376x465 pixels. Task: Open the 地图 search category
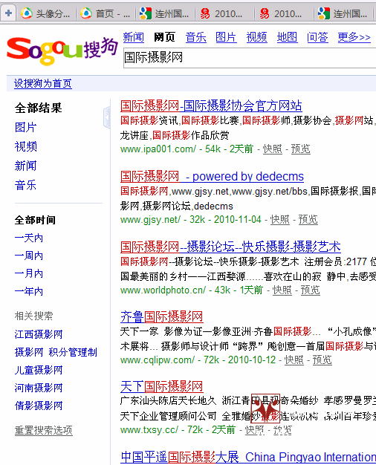pyautogui.click(x=287, y=37)
